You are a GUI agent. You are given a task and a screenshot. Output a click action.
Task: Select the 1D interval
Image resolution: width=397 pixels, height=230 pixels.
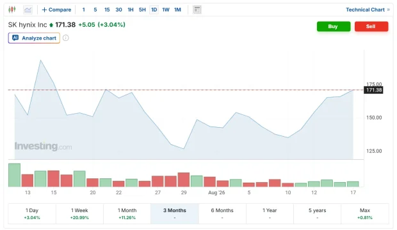(x=154, y=10)
